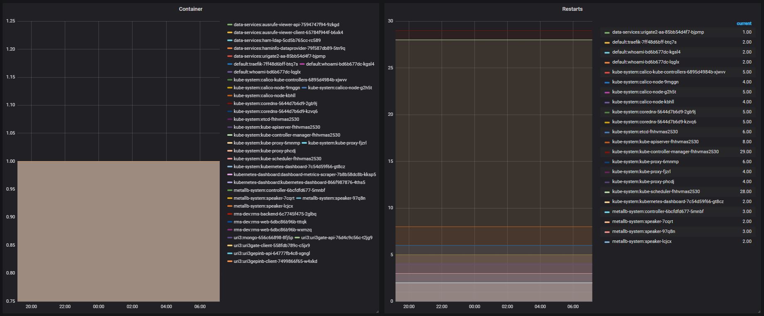Select calico-node-g2h5t row in Restarts legend
Screen dimensions: 764x316
[x=678, y=92]
